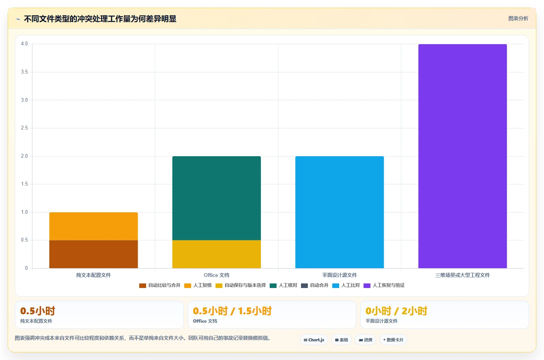
Task: Click the 表格 tag
Action: pos(341,340)
